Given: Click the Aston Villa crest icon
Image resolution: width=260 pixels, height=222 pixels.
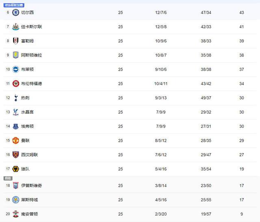Looking at the screenshot, I should (x=15, y=55).
